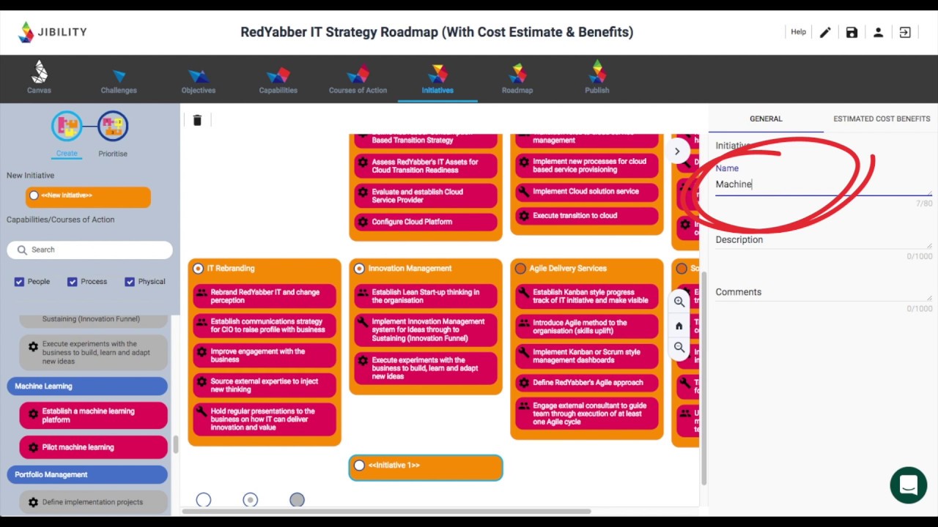Click Source external expertise action
Image resolution: width=938 pixels, height=527 pixels.
click(265, 386)
